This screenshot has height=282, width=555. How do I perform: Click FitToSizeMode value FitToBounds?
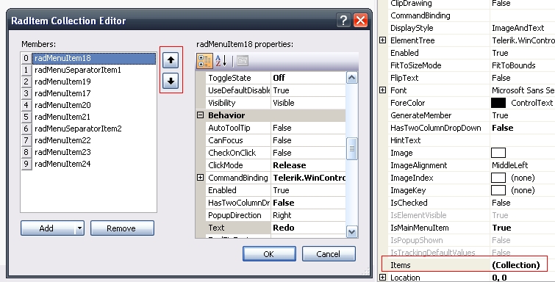coord(514,65)
